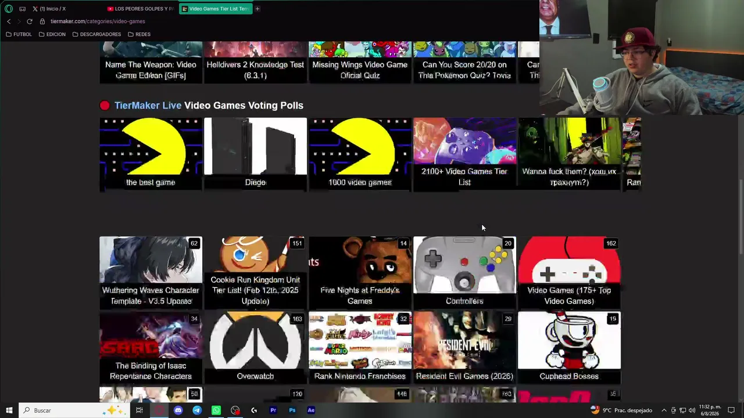The width and height of the screenshot is (744, 418).
Task: Open Missing Wings Video Game Official Quiz
Action: (360, 62)
